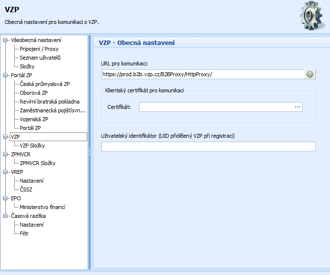
Task: Open ZPMVCR Složky item
Action: [38, 163]
